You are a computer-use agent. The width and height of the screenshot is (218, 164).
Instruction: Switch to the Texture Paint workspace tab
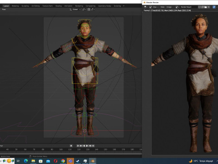(47, 6)
